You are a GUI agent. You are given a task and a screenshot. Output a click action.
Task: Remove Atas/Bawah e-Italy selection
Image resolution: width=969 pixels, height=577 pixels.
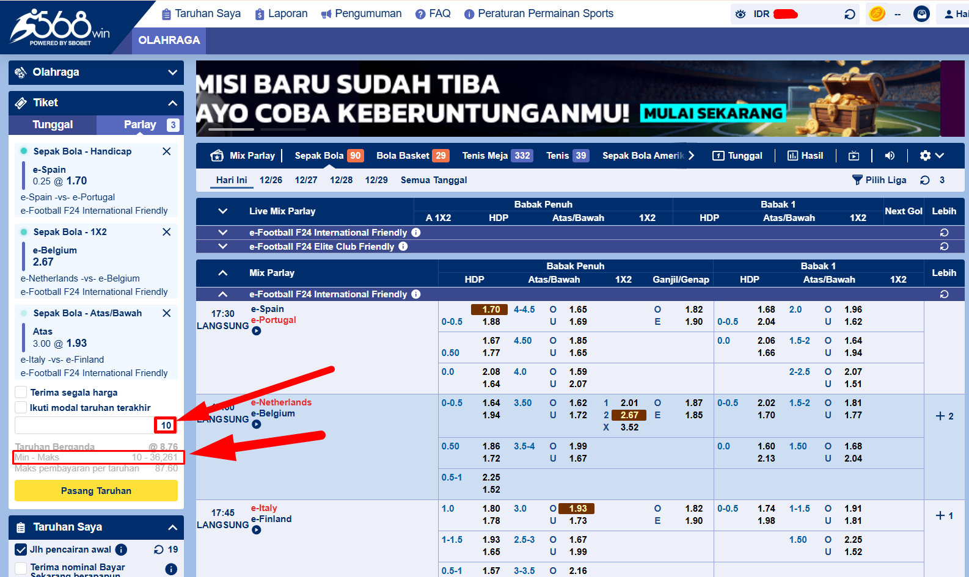[x=166, y=313]
